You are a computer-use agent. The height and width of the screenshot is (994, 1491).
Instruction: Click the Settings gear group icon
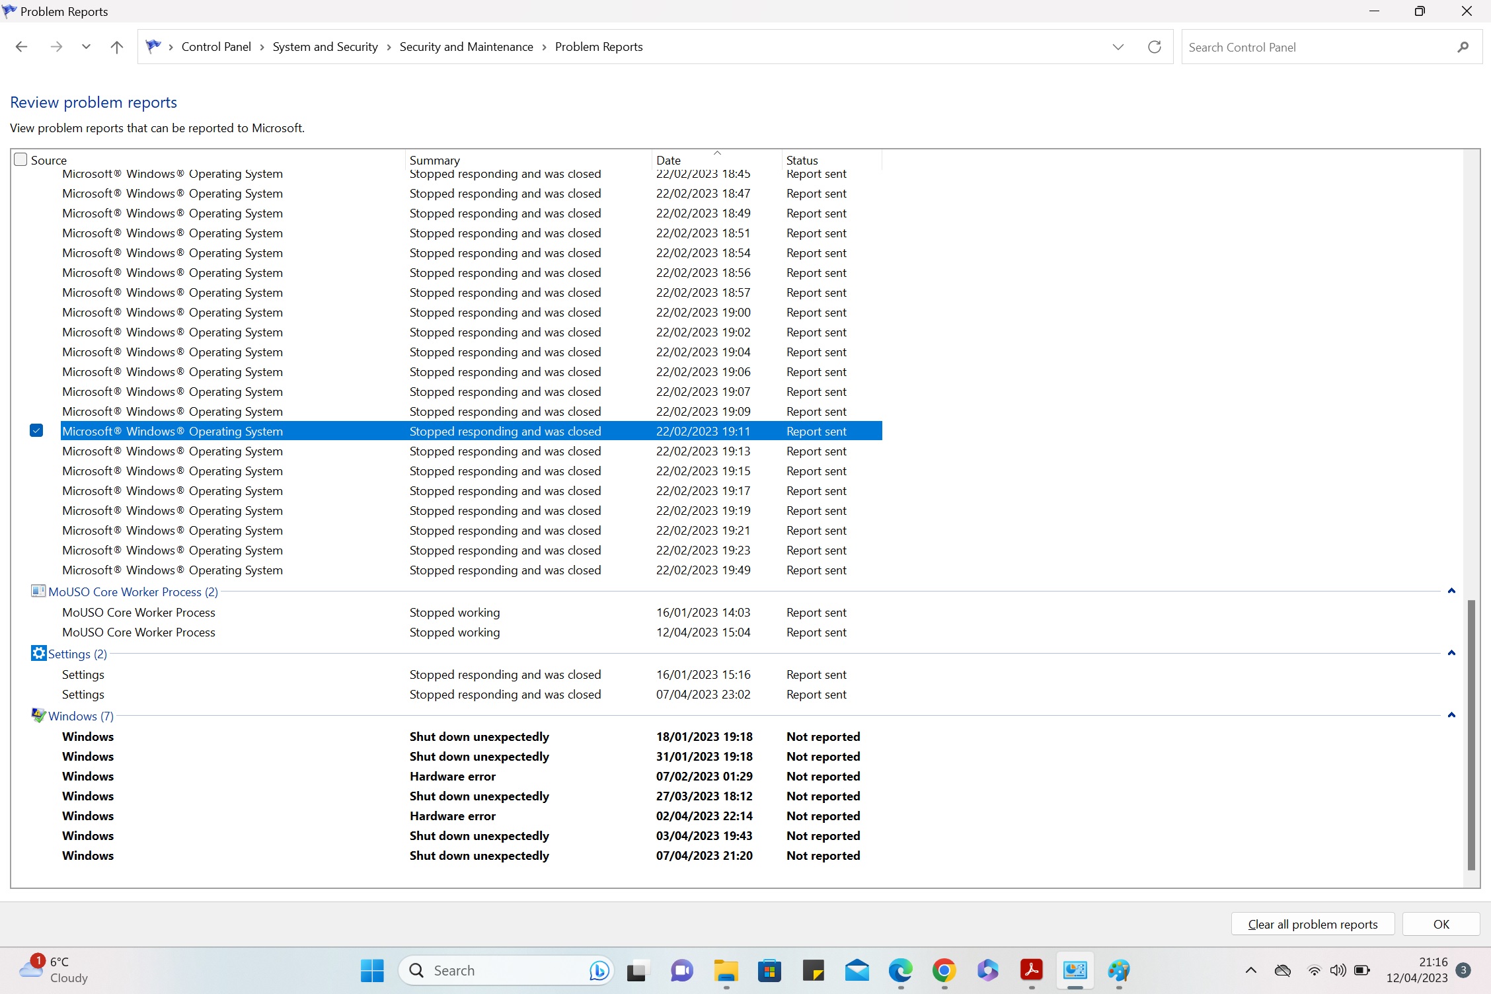38,653
